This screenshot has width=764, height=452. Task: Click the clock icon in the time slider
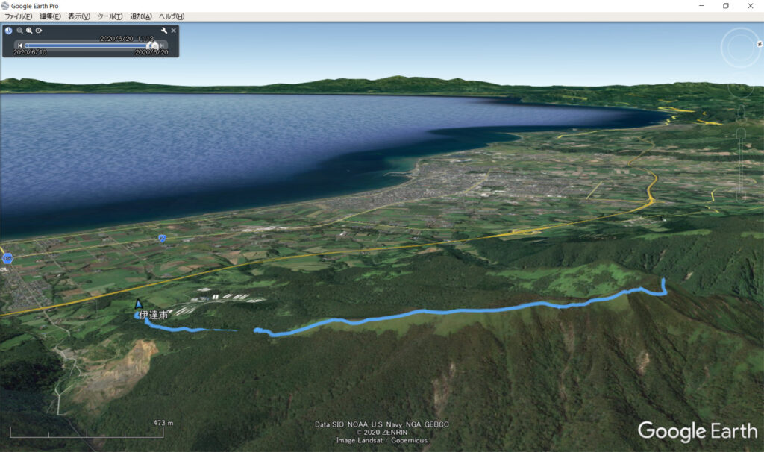tap(8, 31)
